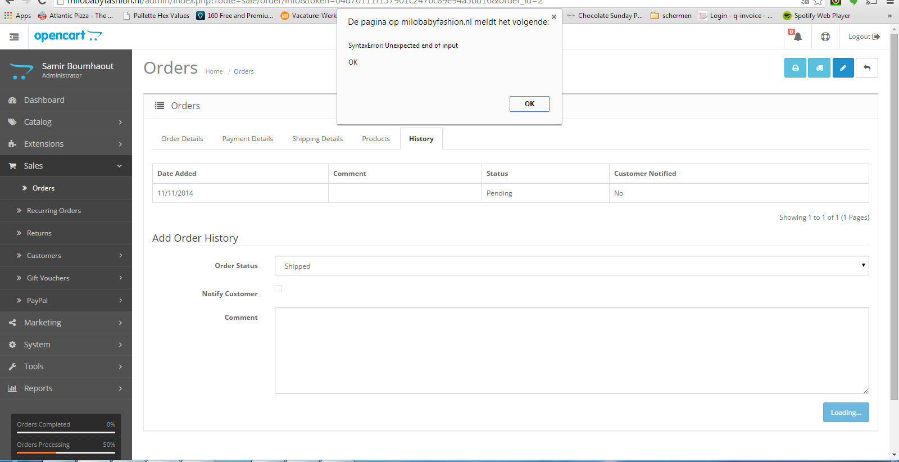Switch to the Products tab
Viewport: 899px width, 462px height.
(x=376, y=139)
